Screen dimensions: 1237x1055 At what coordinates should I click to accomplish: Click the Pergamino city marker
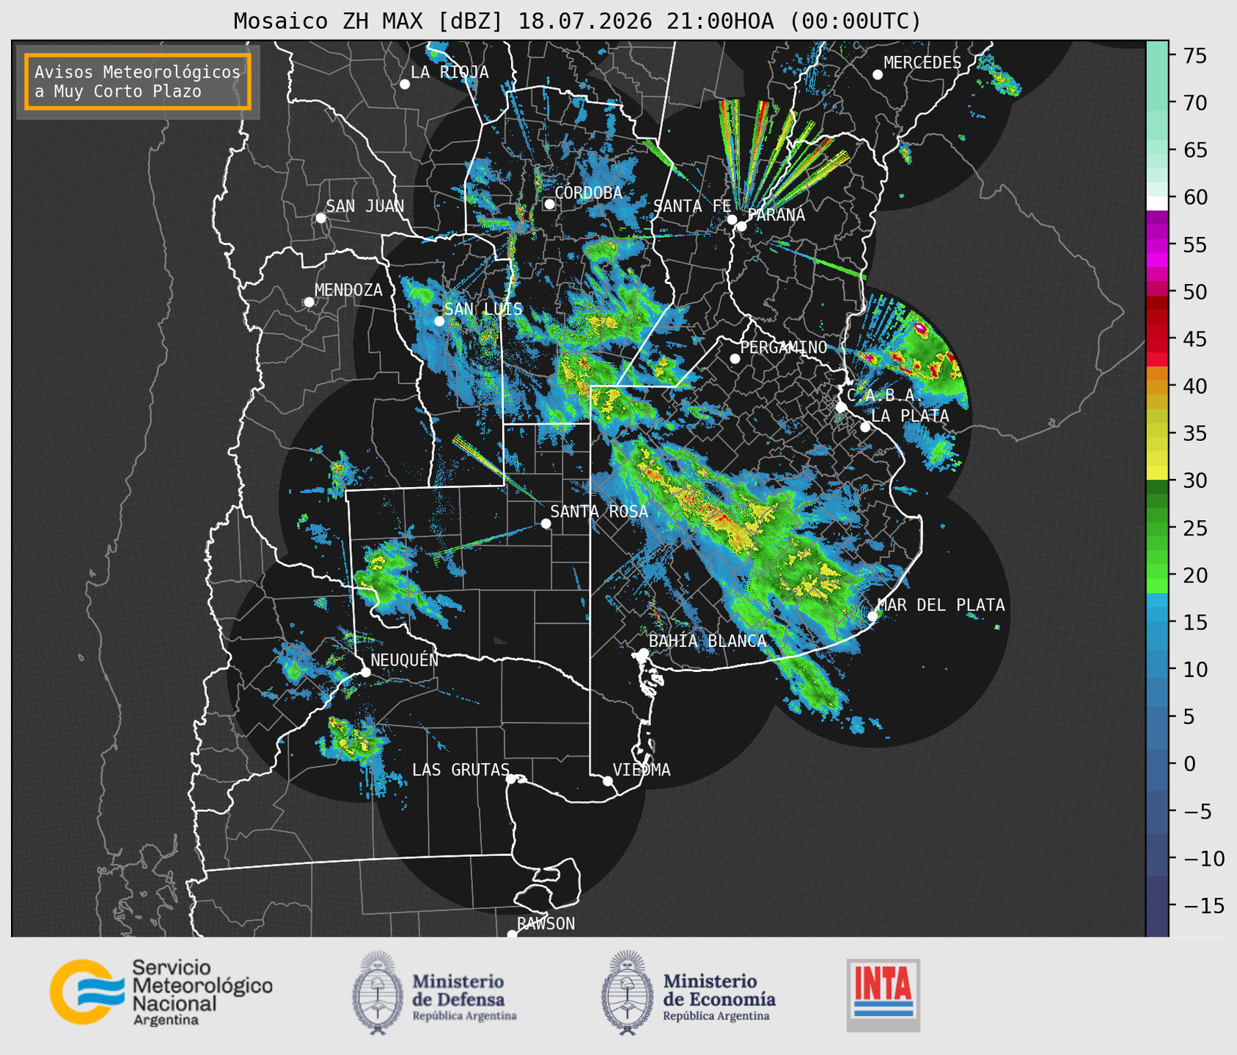pyautogui.click(x=735, y=359)
